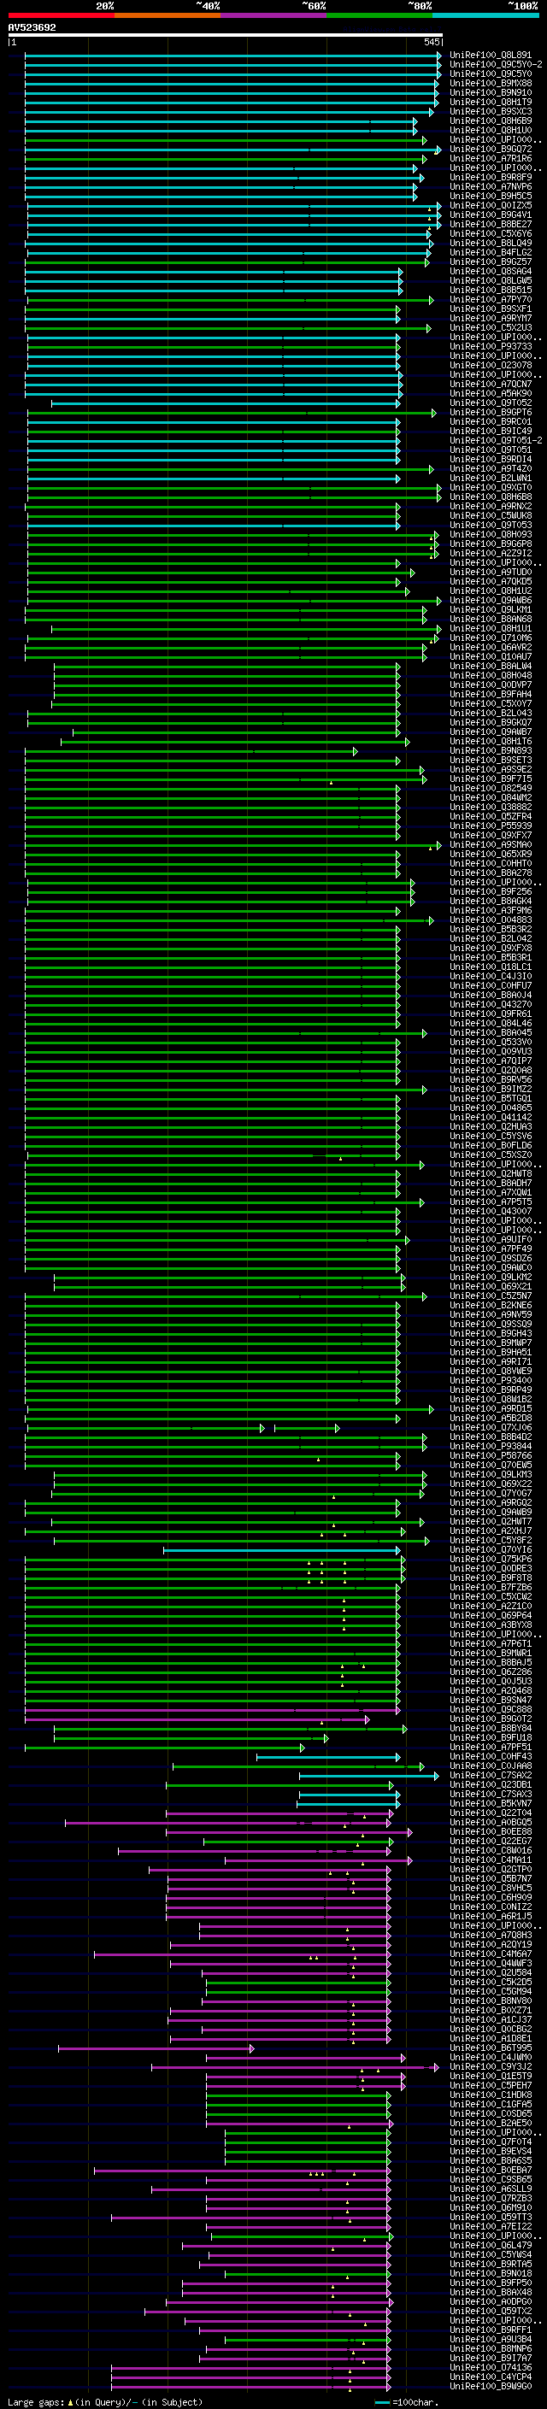
Task: Select hit label UniRef100_C4MA11
Action: click(490, 1860)
